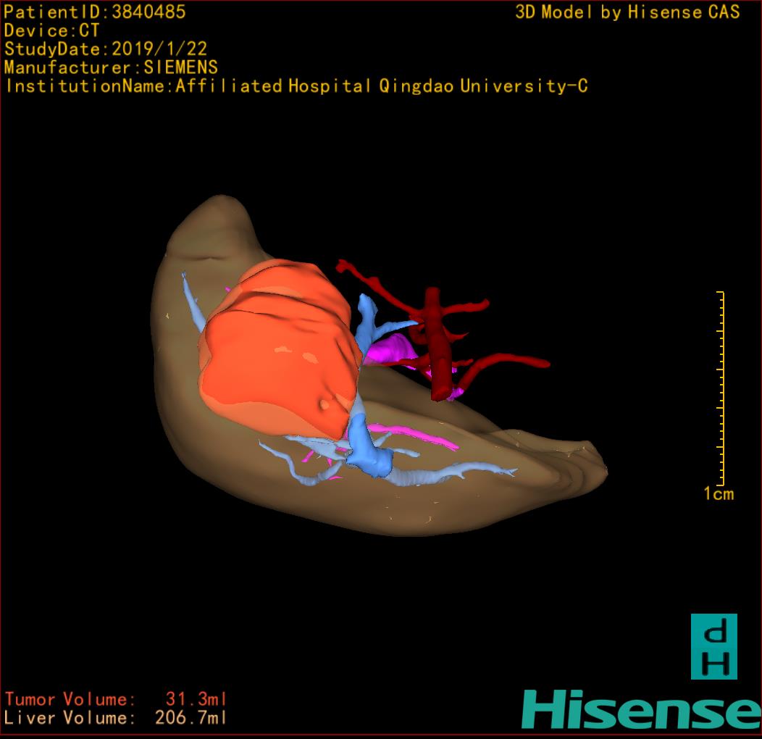Click the StudyDate 2019/1/22 label
Image resolution: width=762 pixels, height=739 pixels.
[x=106, y=49]
